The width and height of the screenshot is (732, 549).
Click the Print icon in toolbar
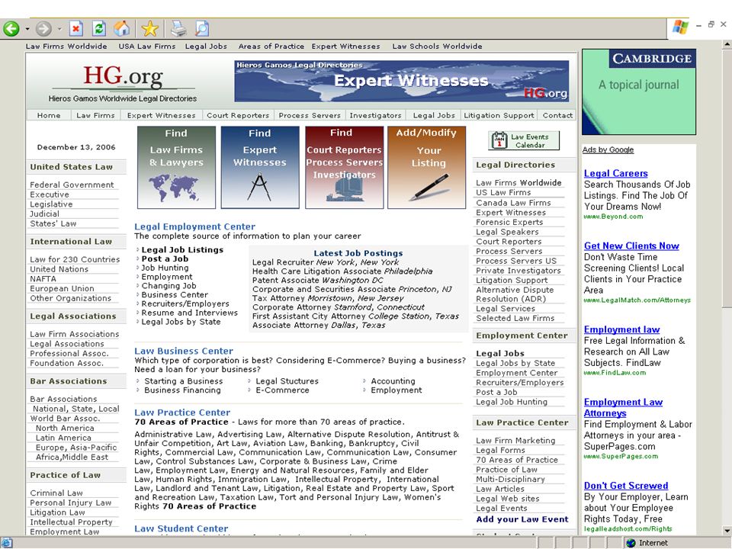pos(178,29)
